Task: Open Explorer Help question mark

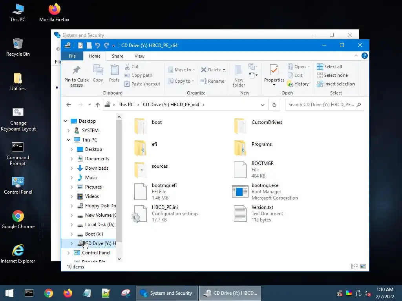Action: 365,56
